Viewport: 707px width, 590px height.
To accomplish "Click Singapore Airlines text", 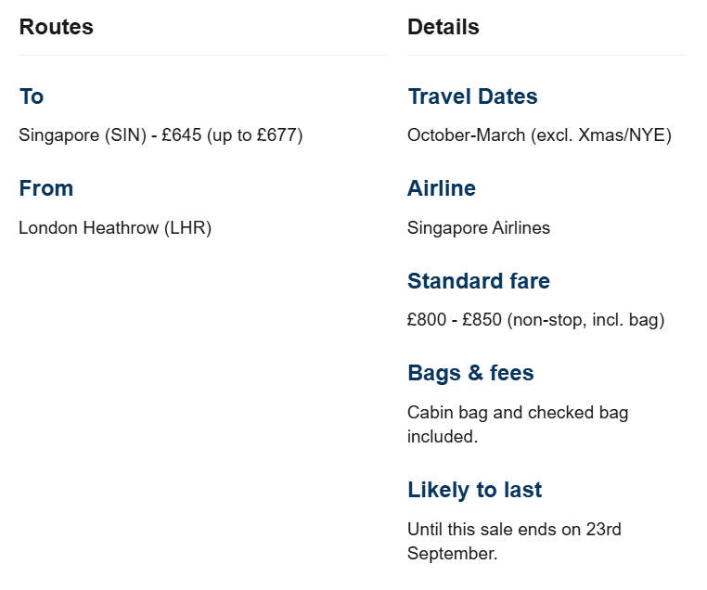I will pos(479,228).
